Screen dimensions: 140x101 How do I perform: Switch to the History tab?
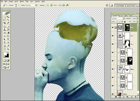(x=131, y=16)
